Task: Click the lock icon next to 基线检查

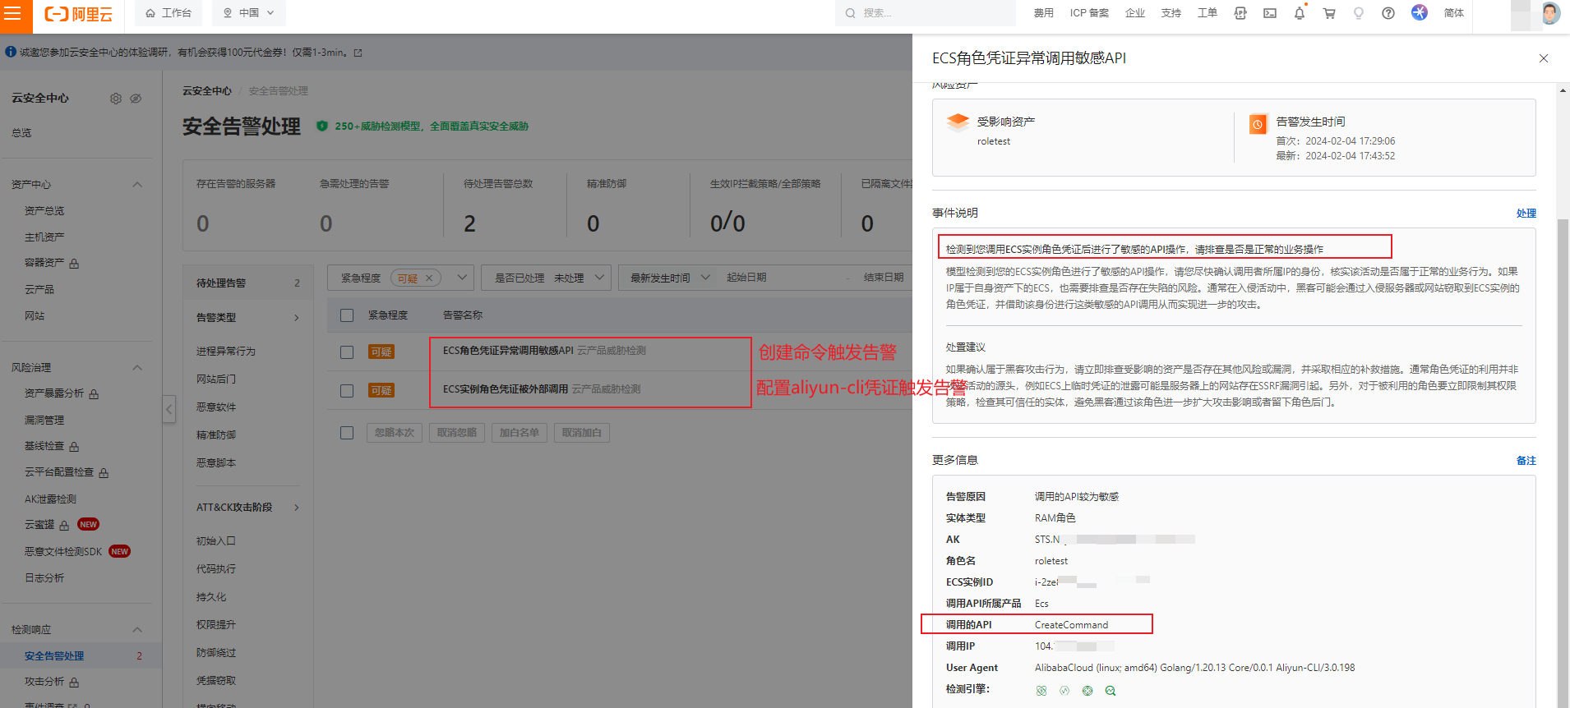Action: [75, 447]
